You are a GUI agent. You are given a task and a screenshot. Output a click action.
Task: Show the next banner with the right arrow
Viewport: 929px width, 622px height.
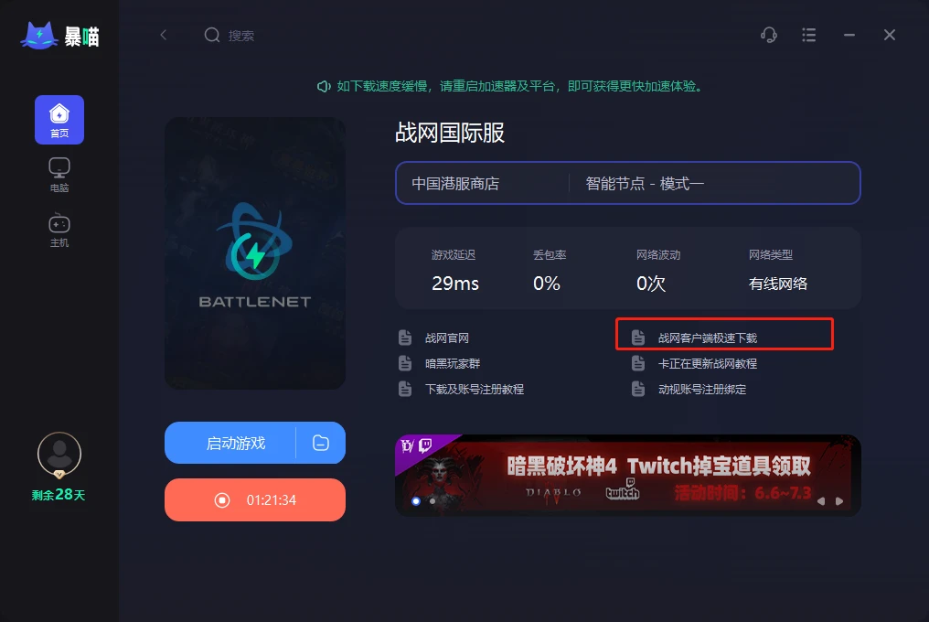coord(839,501)
